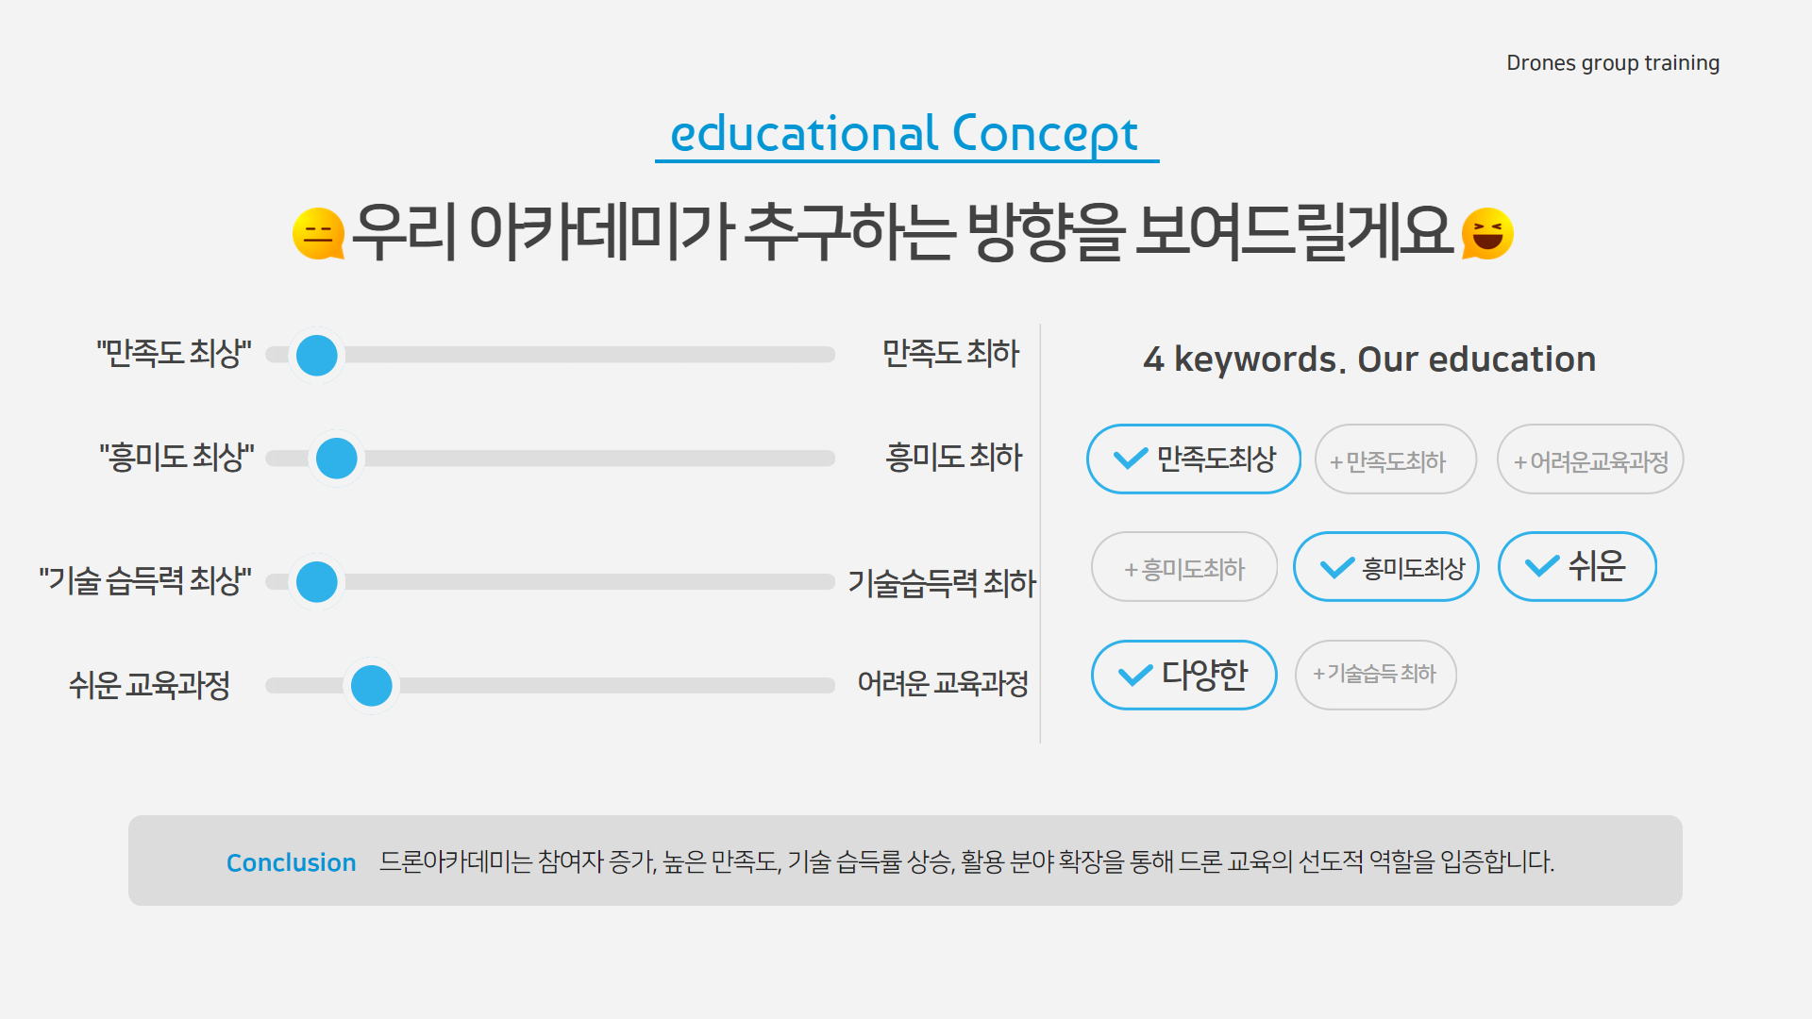Click the 흥미도 interest slider handle
Screen dimensions: 1812x1019
coord(337,459)
